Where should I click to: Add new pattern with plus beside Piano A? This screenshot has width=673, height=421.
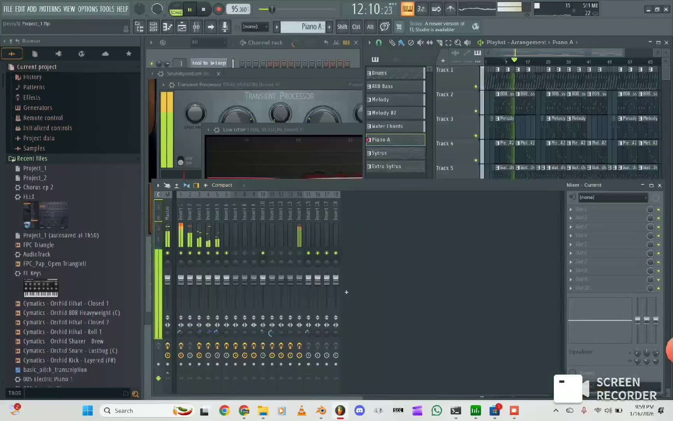tap(329, 27)
